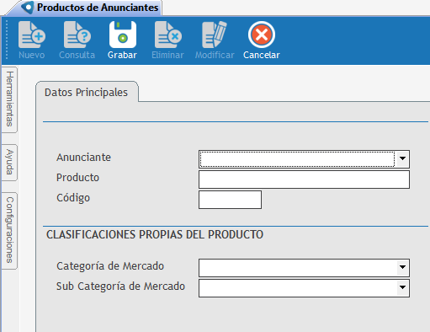
Task: Open the Configuraciones side tab
Action: 9,230
